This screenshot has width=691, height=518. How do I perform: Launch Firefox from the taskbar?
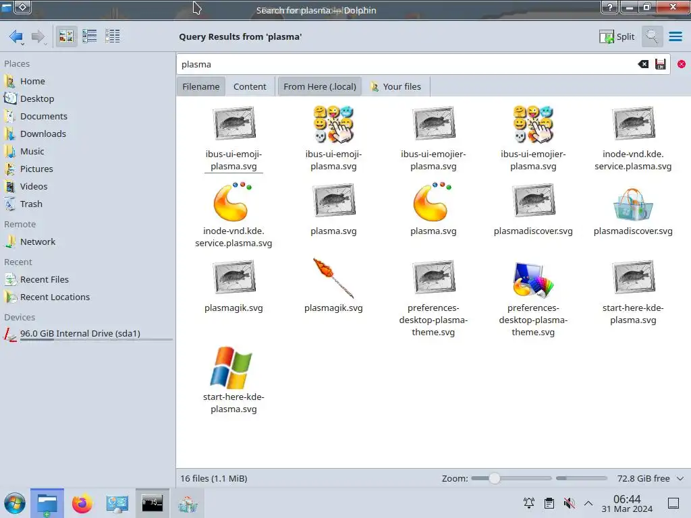[82, 503]
